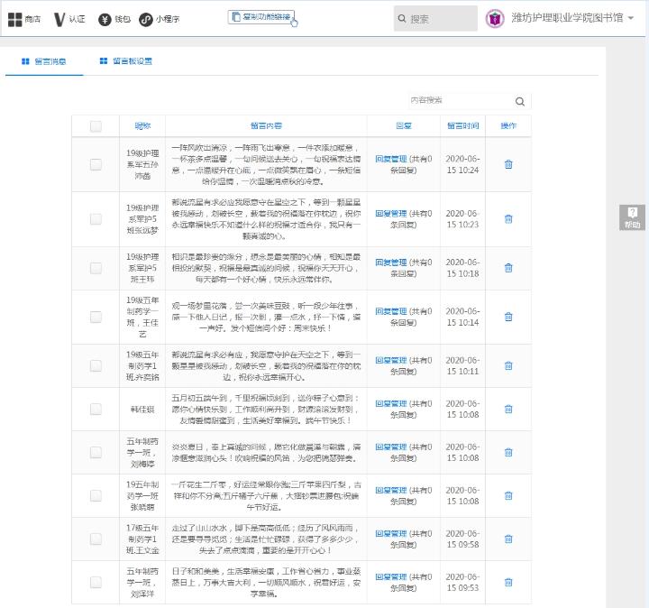Delete the message posted by 韩佳祺

(x=508, y=409)
